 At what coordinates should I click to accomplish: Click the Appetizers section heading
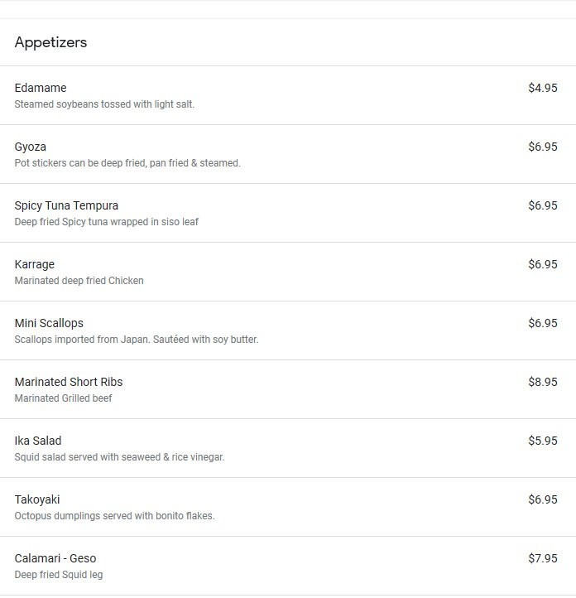pos(50,42)
